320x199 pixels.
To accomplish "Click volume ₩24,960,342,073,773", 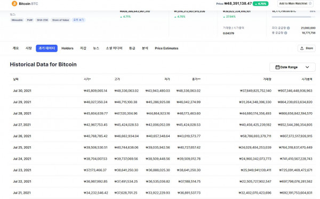I will pyautogui.click(x=255, y=159).
